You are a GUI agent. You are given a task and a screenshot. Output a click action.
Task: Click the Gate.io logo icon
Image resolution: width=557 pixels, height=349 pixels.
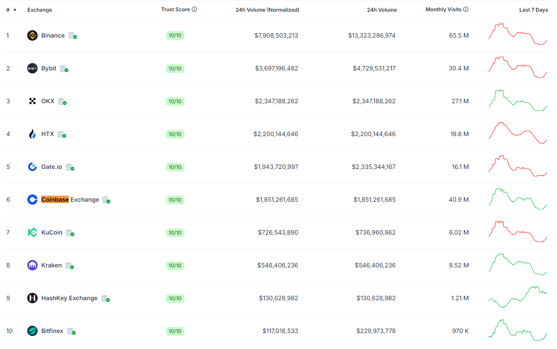[32, 167]
